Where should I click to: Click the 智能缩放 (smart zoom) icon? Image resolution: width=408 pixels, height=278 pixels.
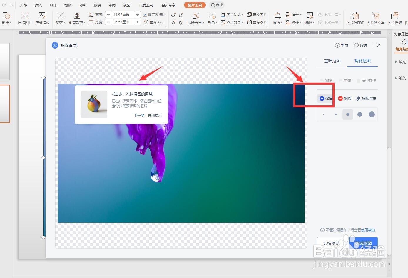point(42,16)
